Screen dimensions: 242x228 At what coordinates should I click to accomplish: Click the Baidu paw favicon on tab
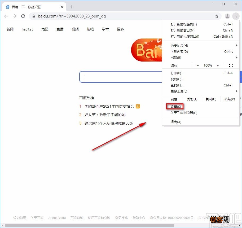[x=8, y=7]
